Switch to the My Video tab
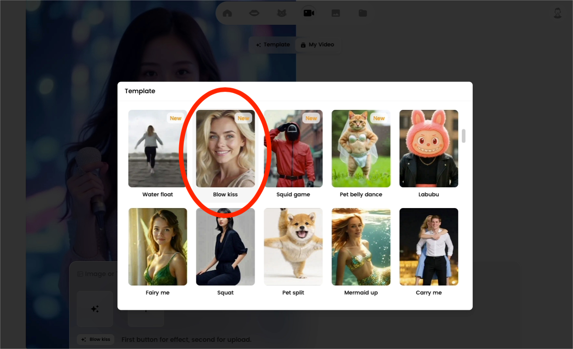The image size is (573, 349). pyautogui.click(x=317, y=45)
